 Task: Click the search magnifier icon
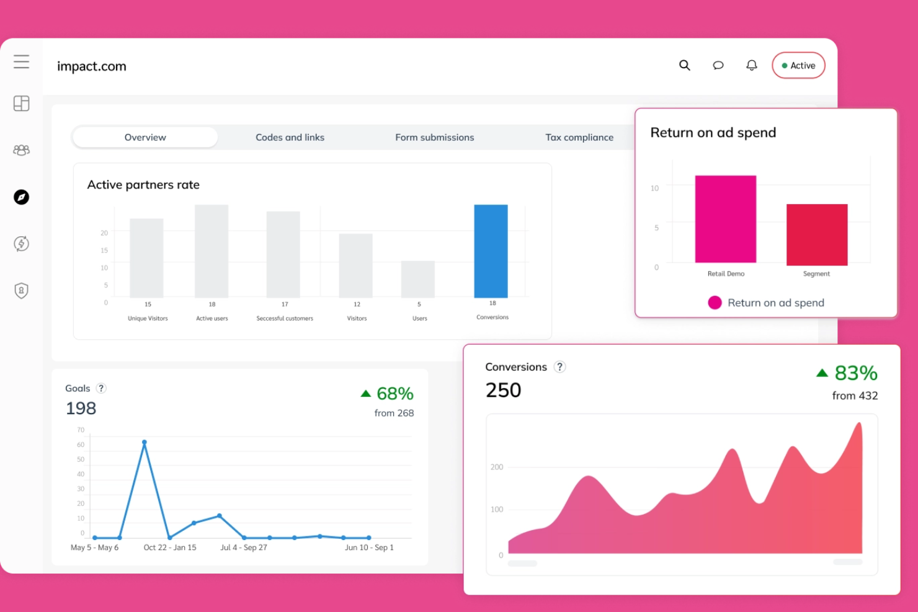click(x=685, y=65)
